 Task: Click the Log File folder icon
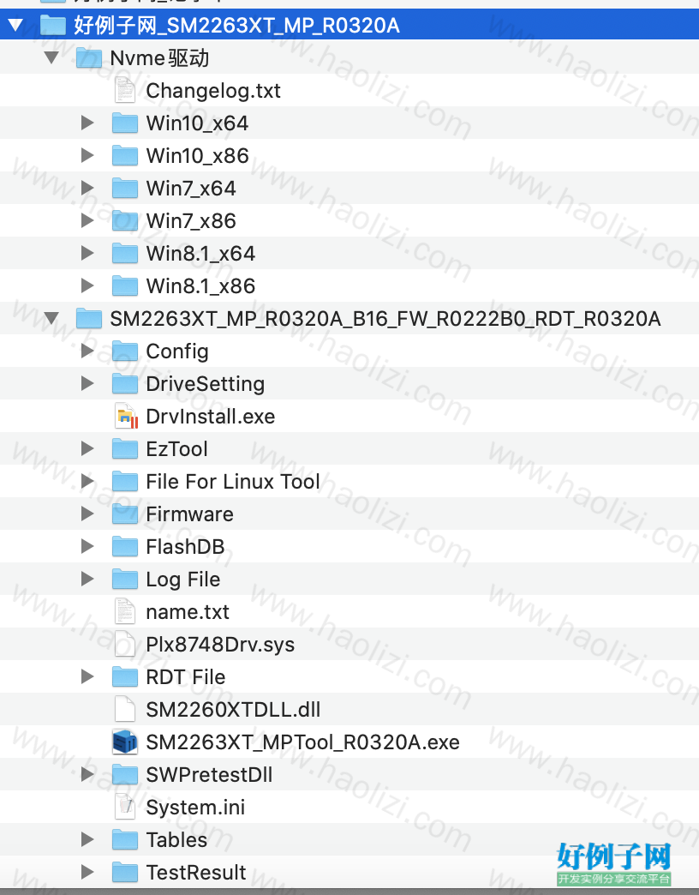[125, 579]
